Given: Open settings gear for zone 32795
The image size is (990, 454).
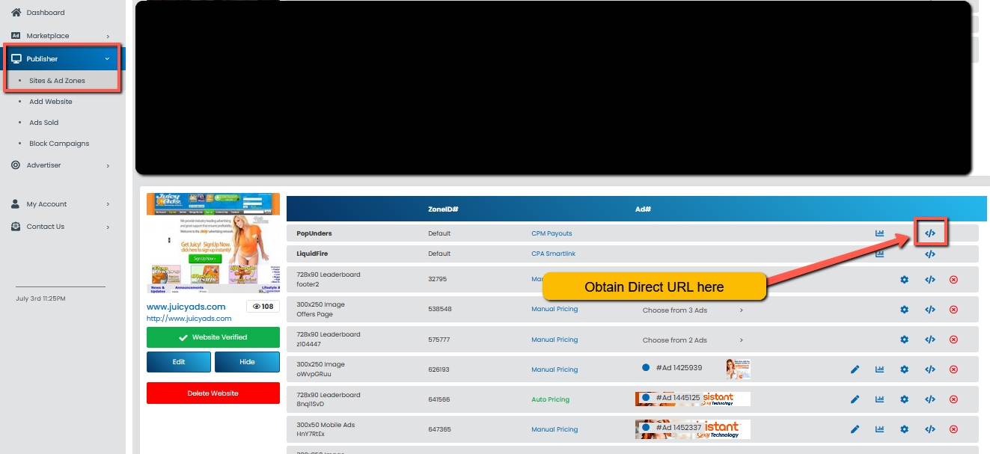Looking at the screenshot, I should coord(904,280).
